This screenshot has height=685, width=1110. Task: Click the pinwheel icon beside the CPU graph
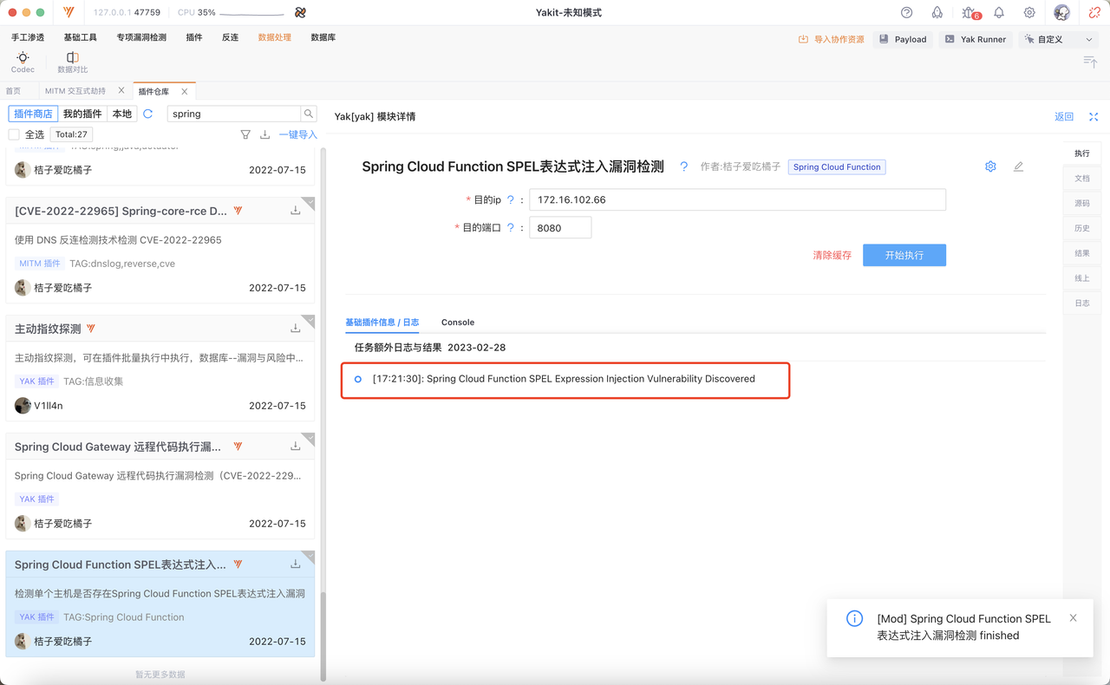[300, 13]
